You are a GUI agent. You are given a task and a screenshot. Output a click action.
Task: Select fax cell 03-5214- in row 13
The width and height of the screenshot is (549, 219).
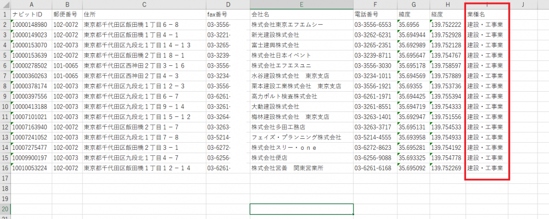[x=228, y=137]
